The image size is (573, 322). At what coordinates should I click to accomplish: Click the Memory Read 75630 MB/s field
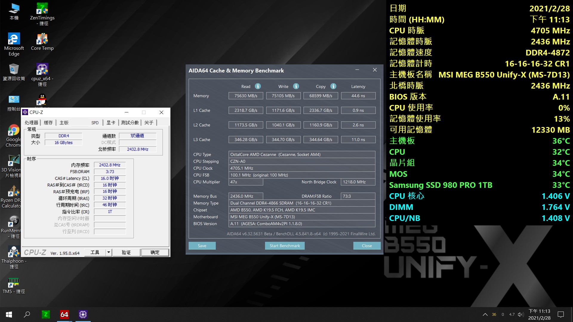(246, 96)
